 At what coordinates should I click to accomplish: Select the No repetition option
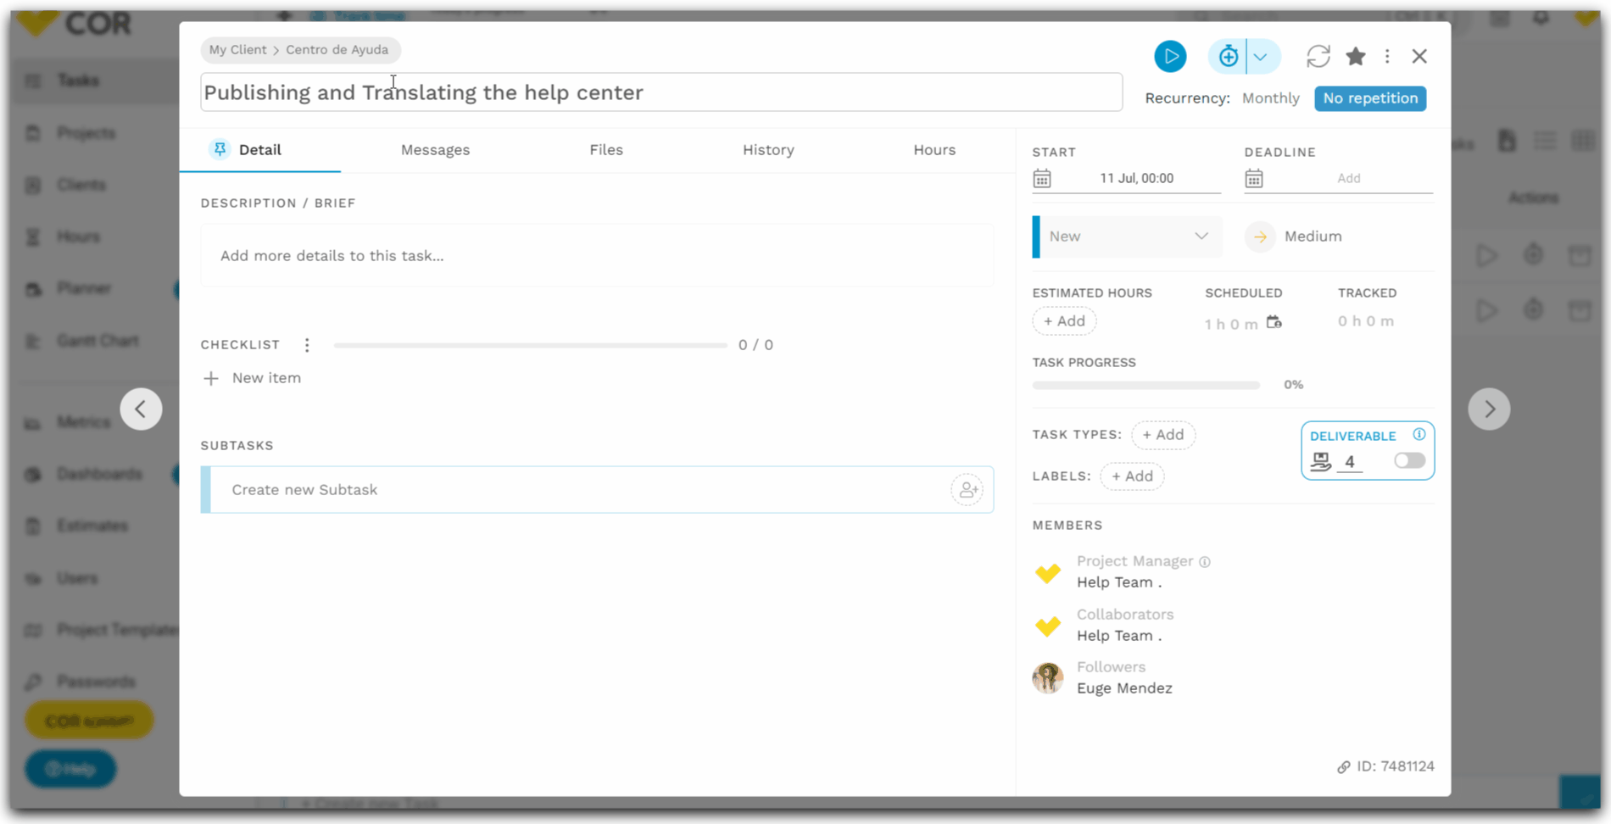point(1370,98)
